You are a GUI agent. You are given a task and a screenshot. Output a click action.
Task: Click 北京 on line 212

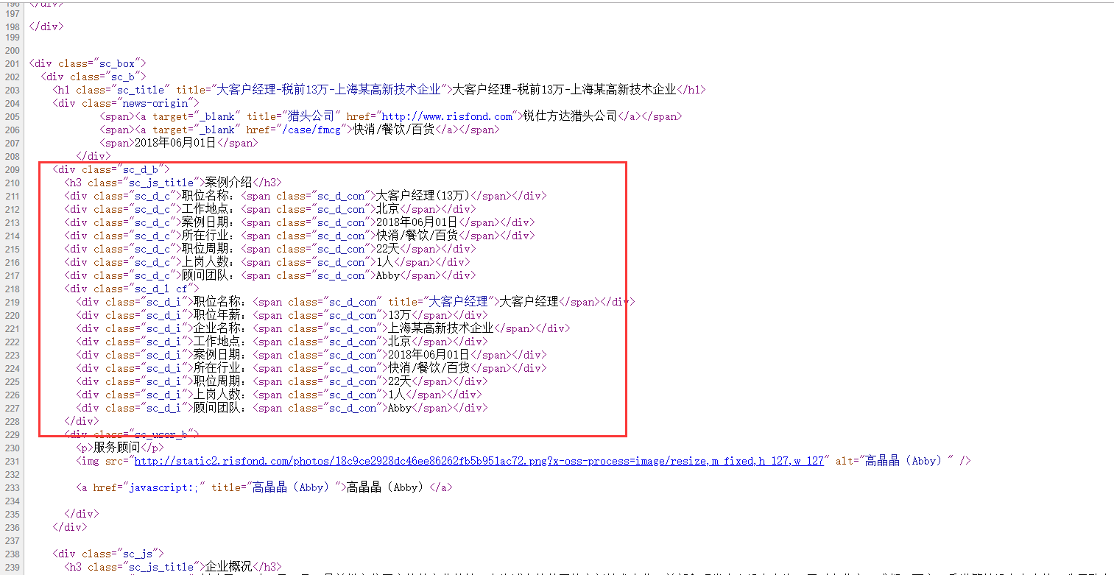click(x=388, y=209)
